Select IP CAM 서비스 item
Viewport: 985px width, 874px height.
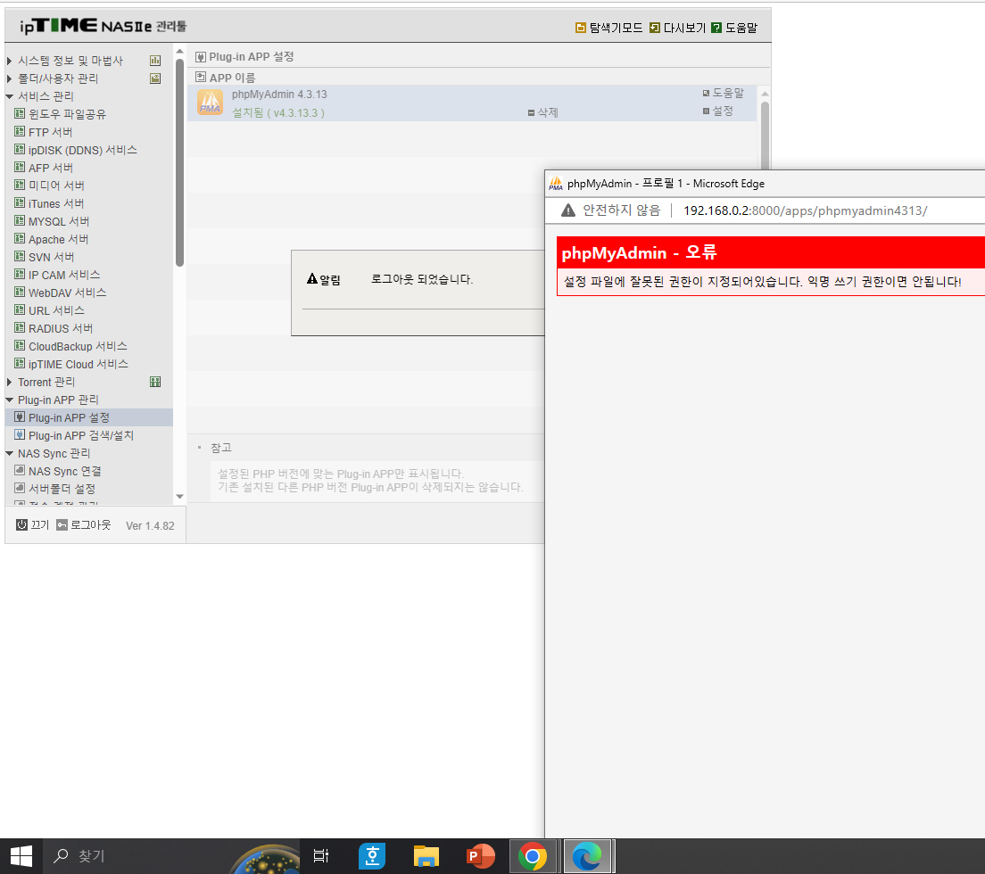pyautogui.click(x=57, y=275)
